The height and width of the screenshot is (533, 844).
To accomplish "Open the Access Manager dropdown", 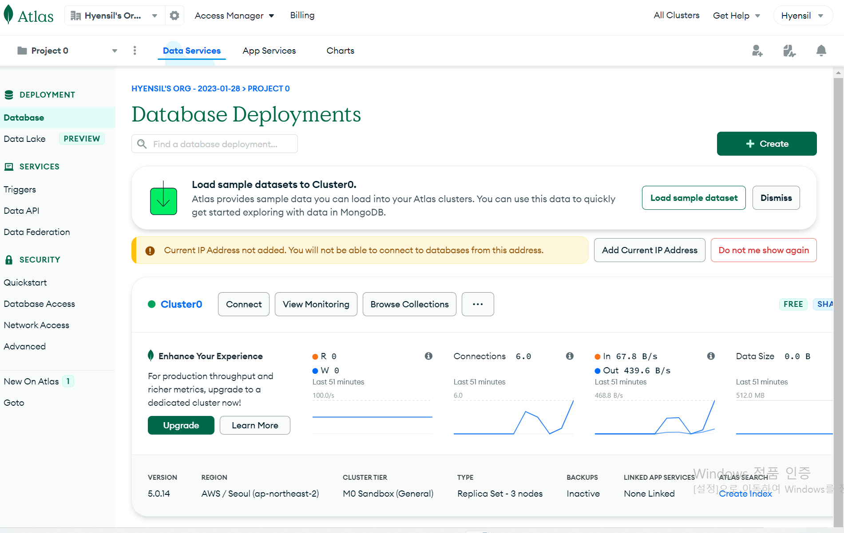I will pos(234,16).
